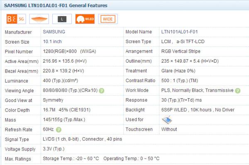Click the SAMSUNG LTN101AL01-F01 General Features heading
This screenshot has height=165, width=249.
pyautogui.click(x=56, y=5)
